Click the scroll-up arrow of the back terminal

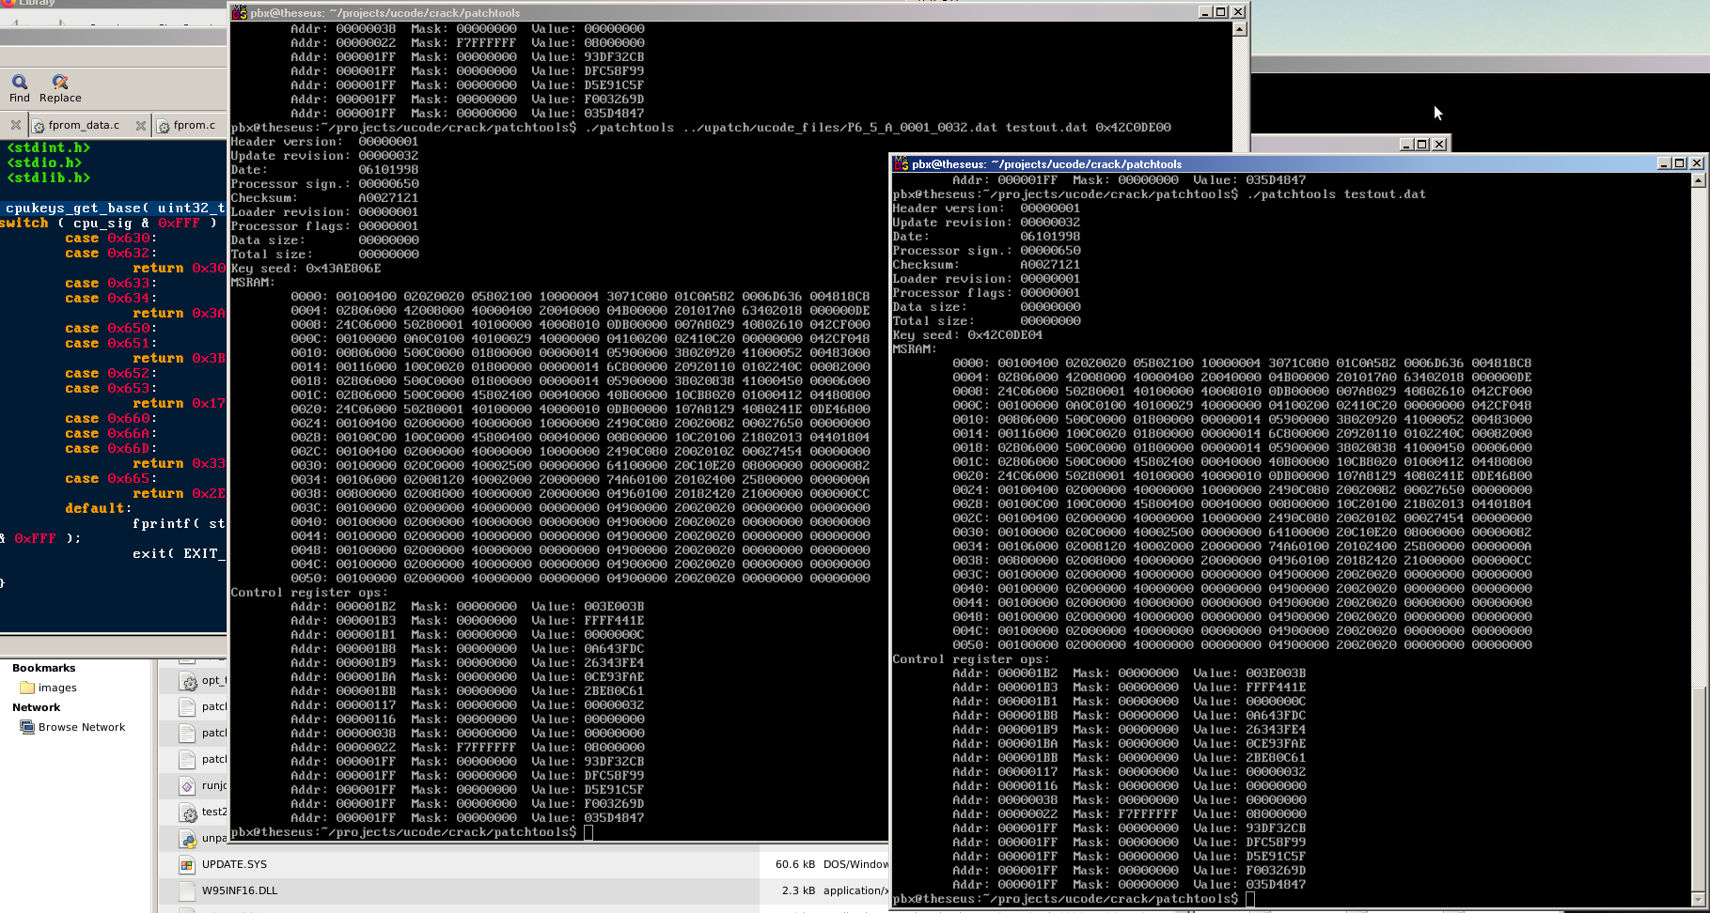pos(1240,29)
